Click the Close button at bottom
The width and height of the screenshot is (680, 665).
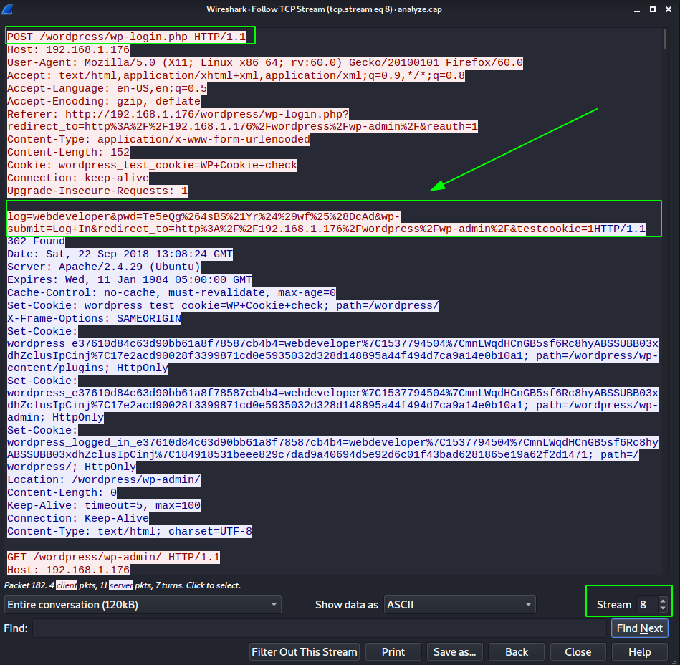pos(578,652)
